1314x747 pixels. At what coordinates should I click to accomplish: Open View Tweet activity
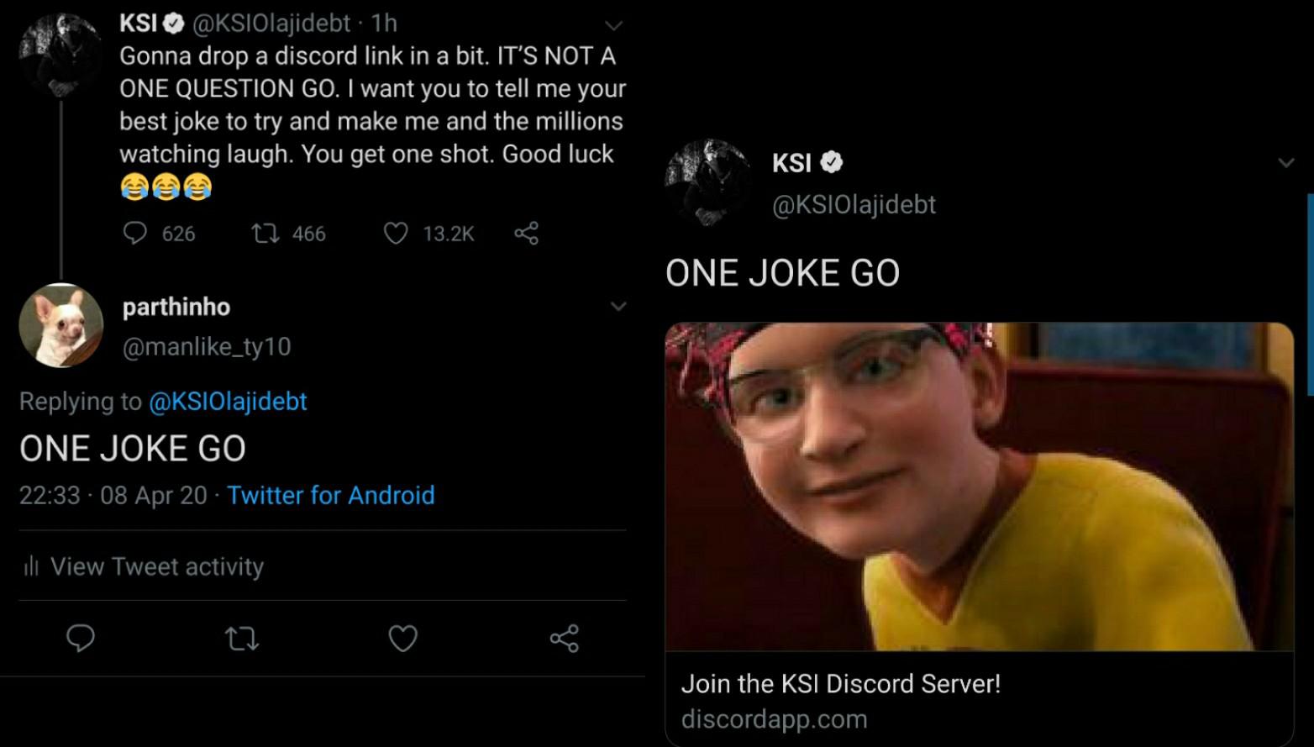point(156,566)
